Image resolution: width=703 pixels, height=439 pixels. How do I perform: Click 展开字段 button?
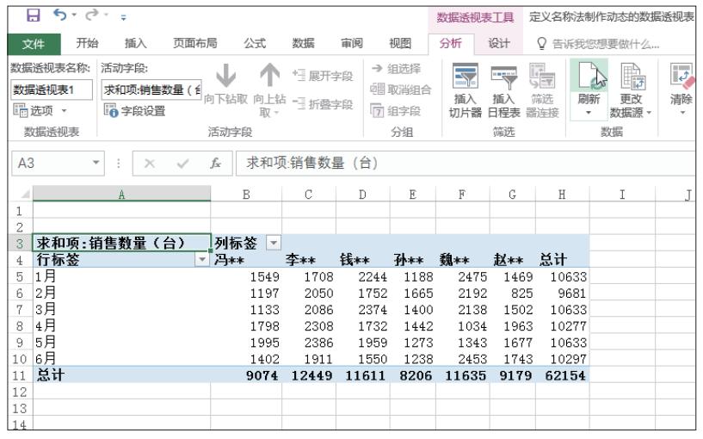coord(323,76)
